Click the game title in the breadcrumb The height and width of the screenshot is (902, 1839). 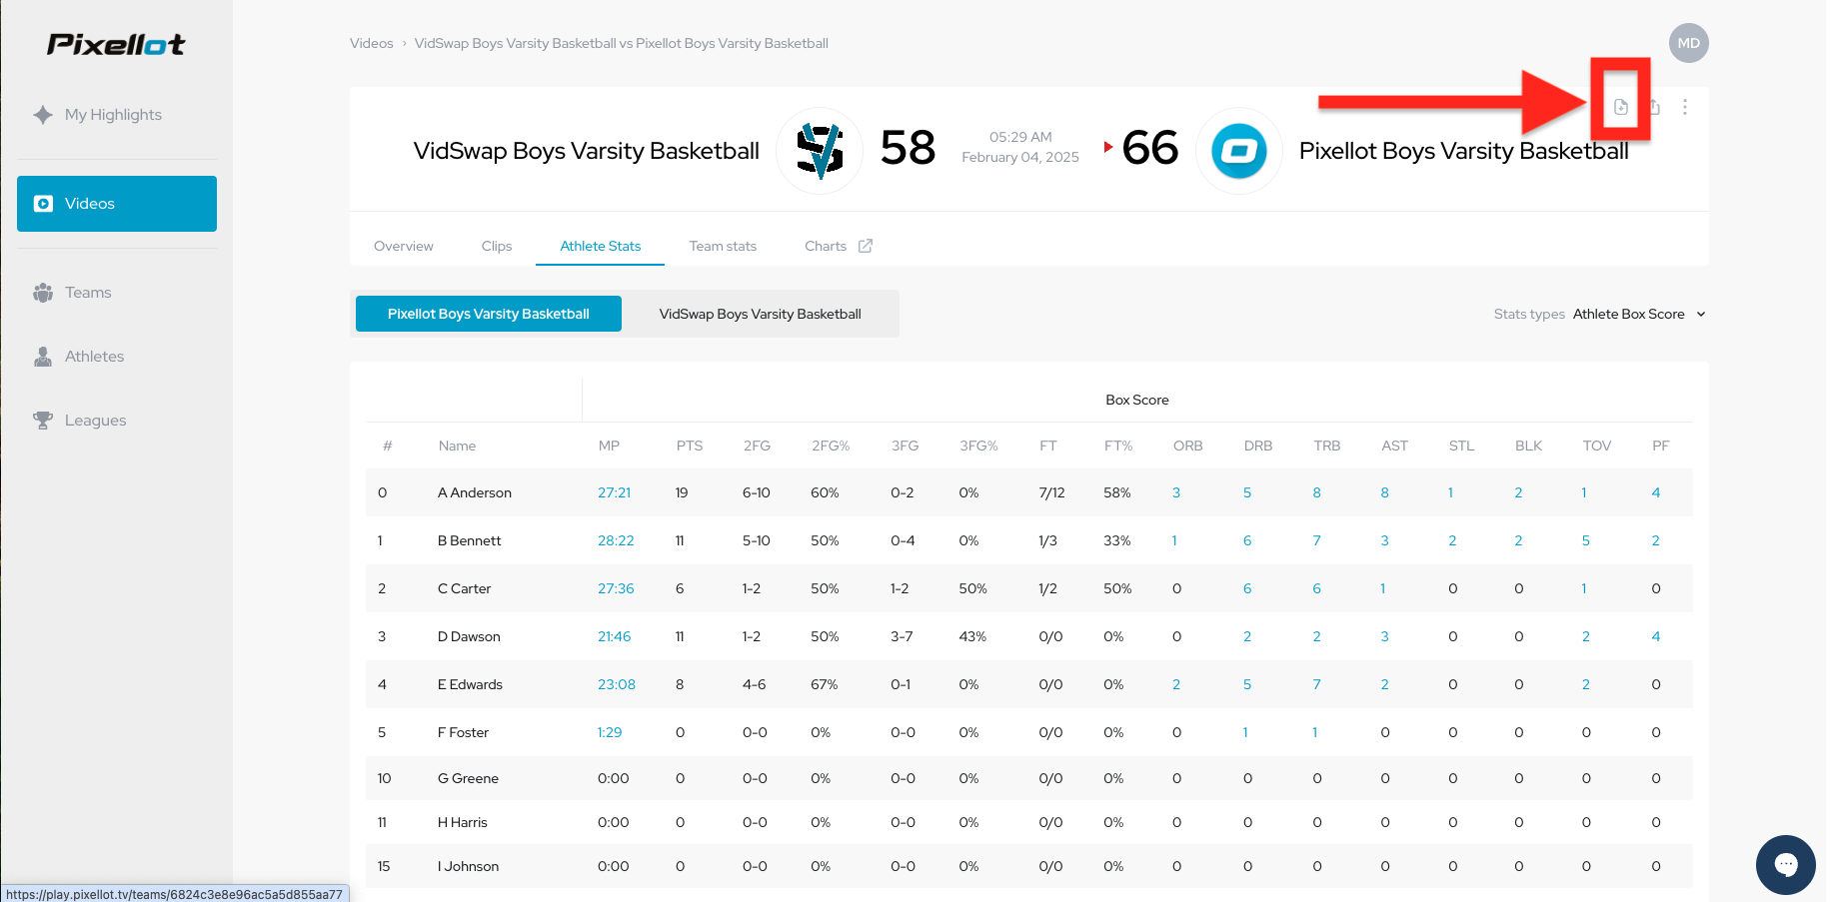tap(622, 43)
